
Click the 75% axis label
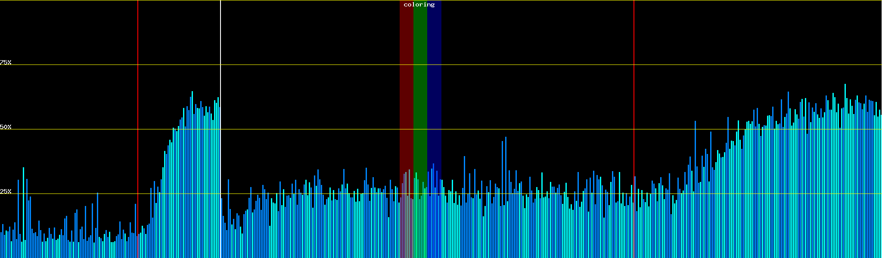[6, 62]
